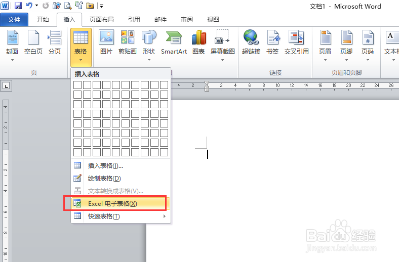The width and height of the screenshot is (399, 262).
Task: Click the 14 mark on horizontal ruler
Action: (x=306, y=85)
